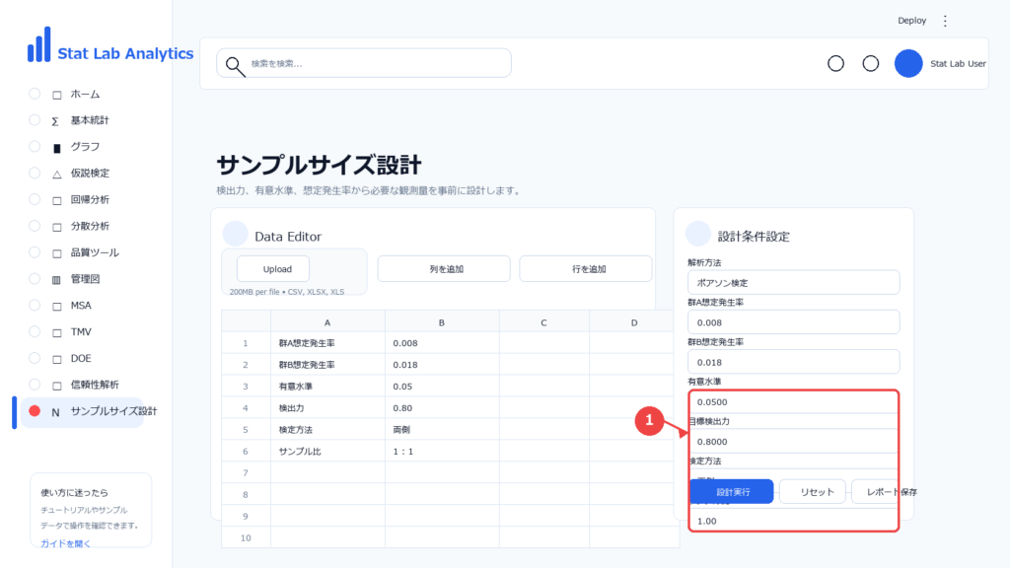Click the DOE square icon

pos(56,359)
